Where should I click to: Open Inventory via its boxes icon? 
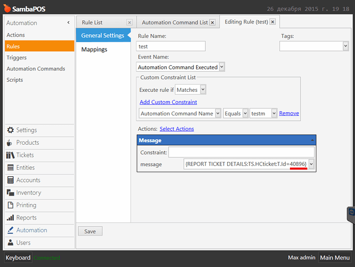tap(11, 193)
